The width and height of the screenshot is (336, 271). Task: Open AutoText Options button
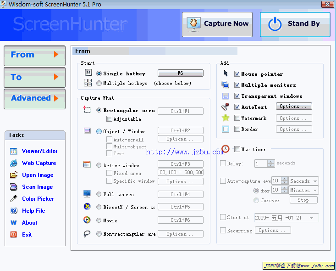pyautogui.click(x=294, y=106)
